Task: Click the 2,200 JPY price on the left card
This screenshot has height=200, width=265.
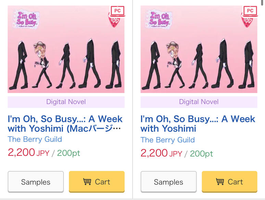Action: point(26,152)
